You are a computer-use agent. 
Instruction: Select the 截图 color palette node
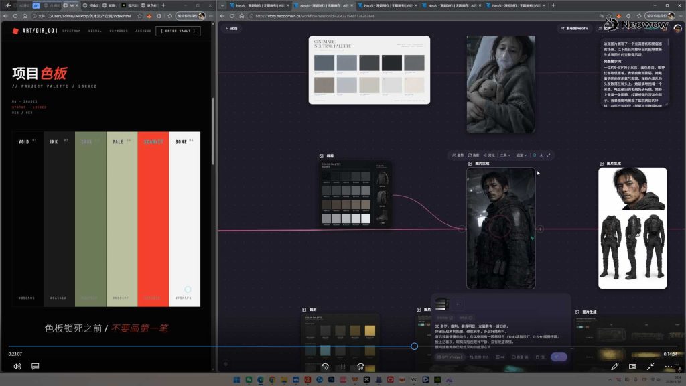click(x=356, y=194)
